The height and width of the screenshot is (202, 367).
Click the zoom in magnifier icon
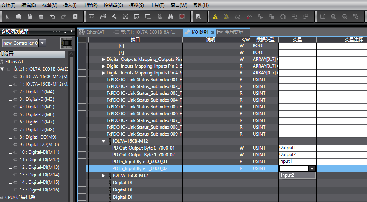pos(333,17)
